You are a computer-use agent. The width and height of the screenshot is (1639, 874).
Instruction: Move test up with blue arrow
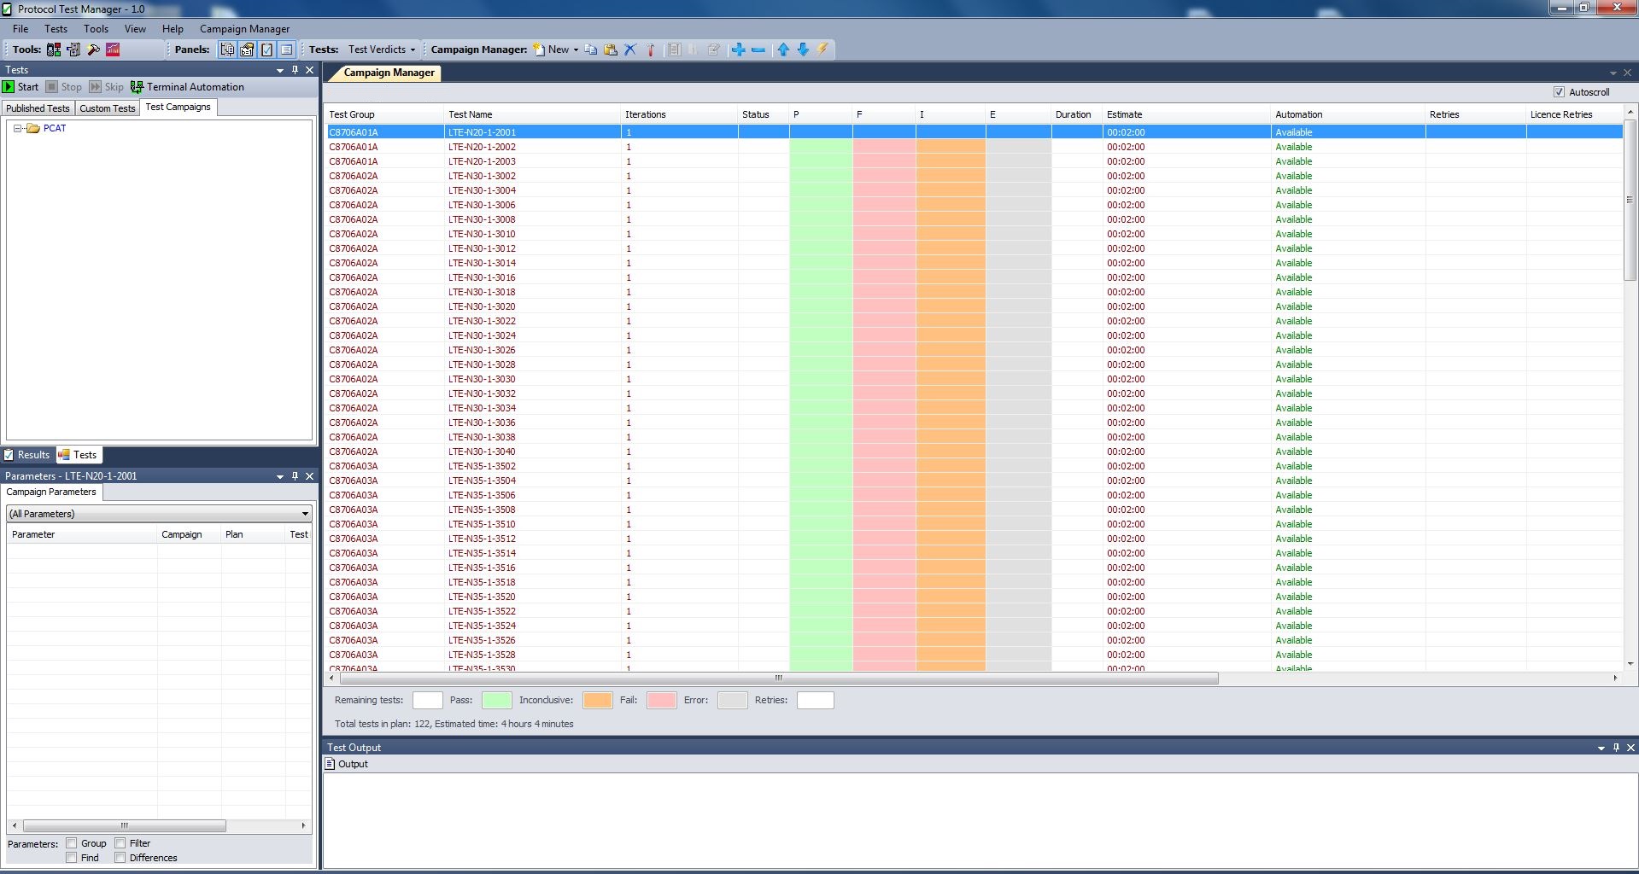783,50
